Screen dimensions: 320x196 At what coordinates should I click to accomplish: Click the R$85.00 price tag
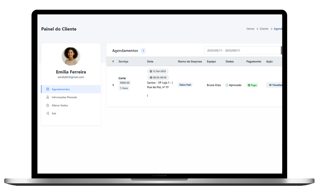coord(124,83)
